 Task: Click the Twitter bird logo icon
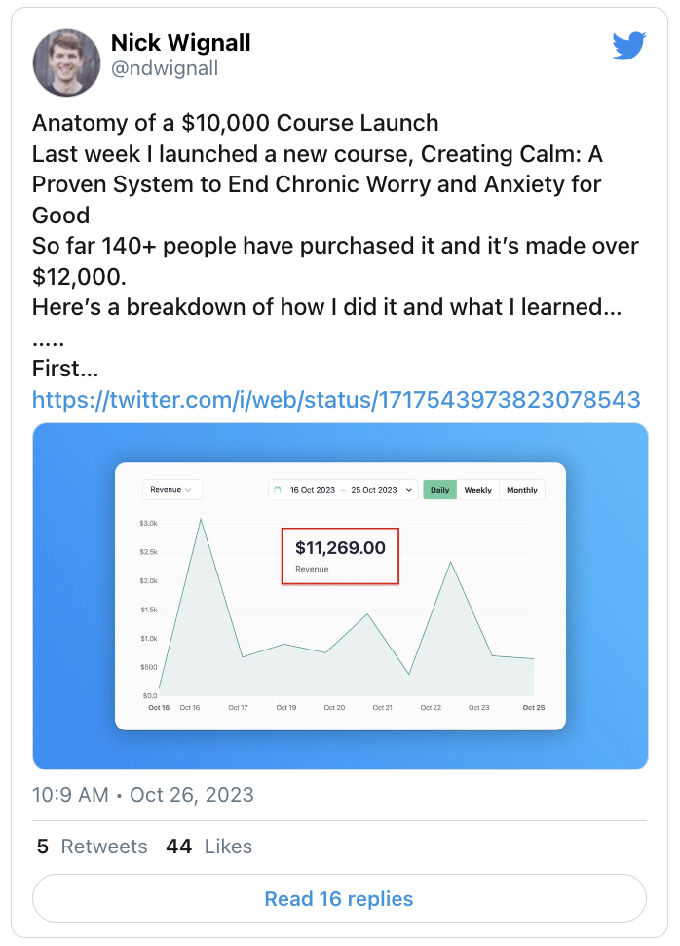click(628, 46)
